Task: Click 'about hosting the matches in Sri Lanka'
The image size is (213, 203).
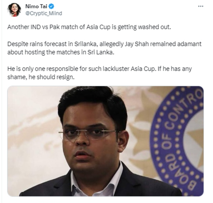Action: 61,52
